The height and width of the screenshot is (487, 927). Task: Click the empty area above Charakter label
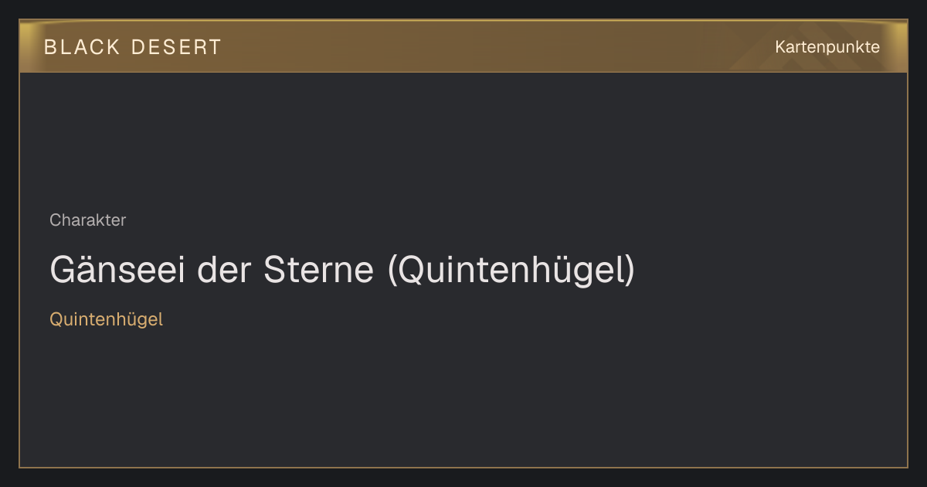pos(463,141)
